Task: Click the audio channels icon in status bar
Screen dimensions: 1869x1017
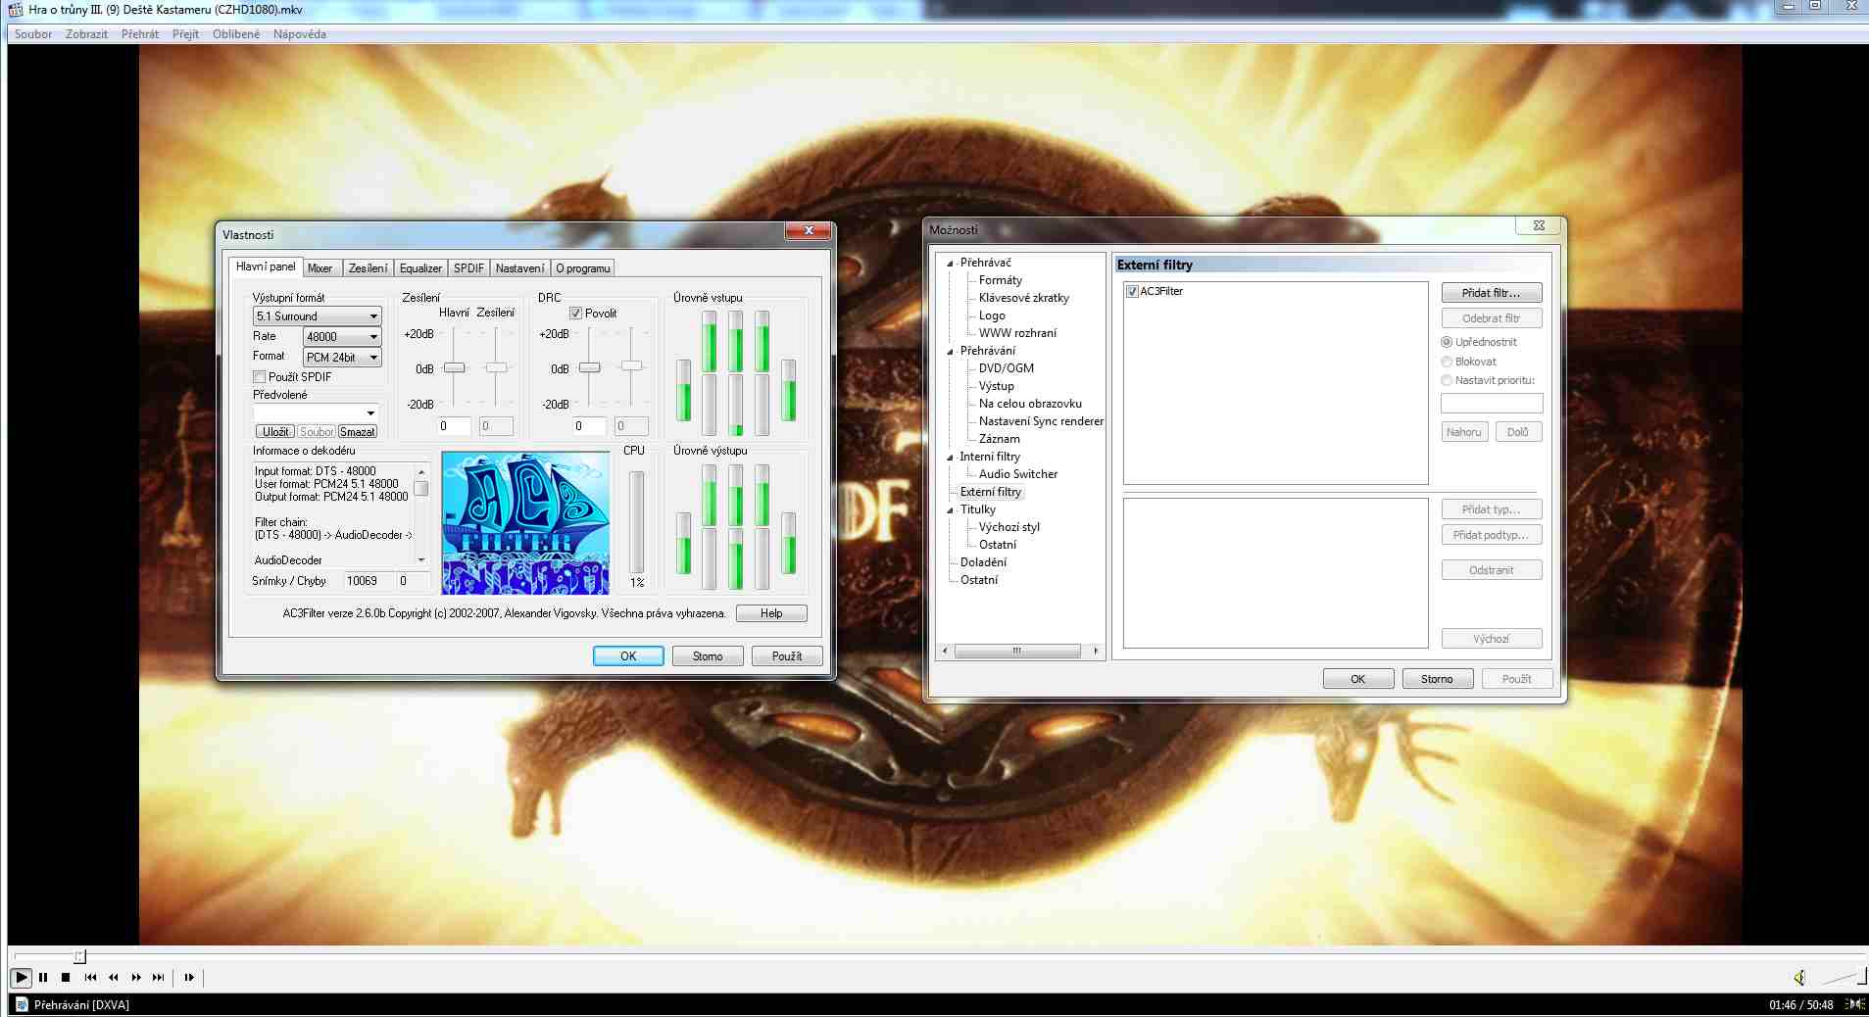Action: coord(1854,1004)
